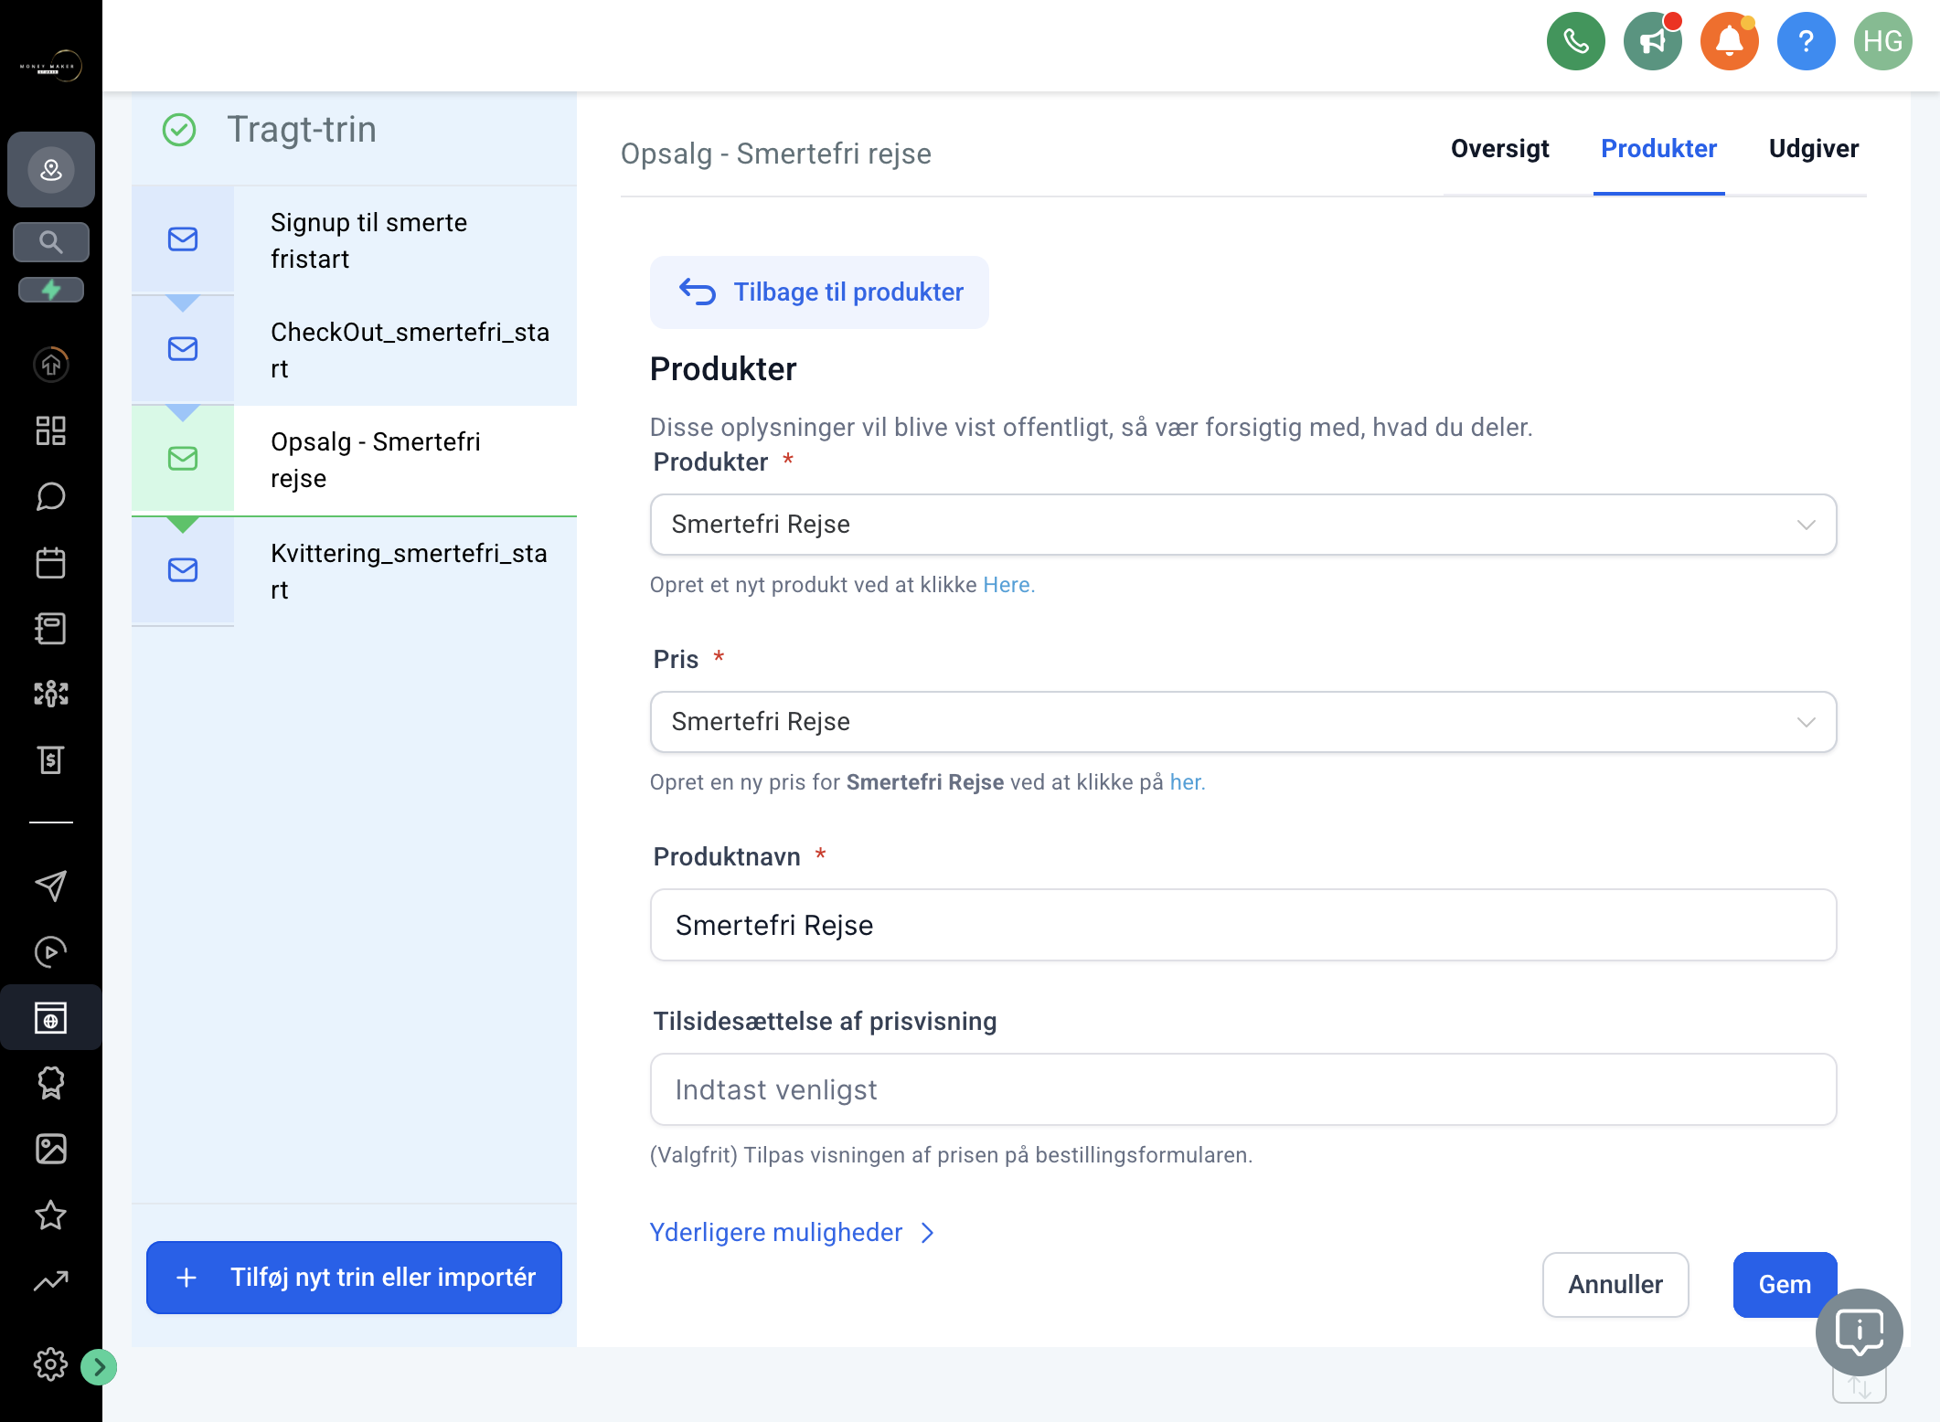
Task: Click the Tilsidesættelse af prisvisning field
Action: click(1242, 1089)
